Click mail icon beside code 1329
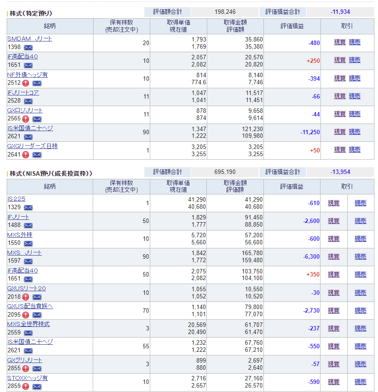 pos(28,207)
